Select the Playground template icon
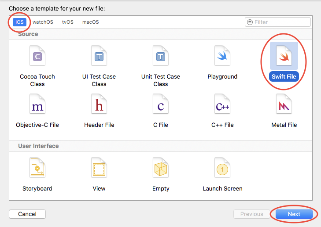Image resolution: width=321 pixels, height=227 pixels. click(222, 56)
